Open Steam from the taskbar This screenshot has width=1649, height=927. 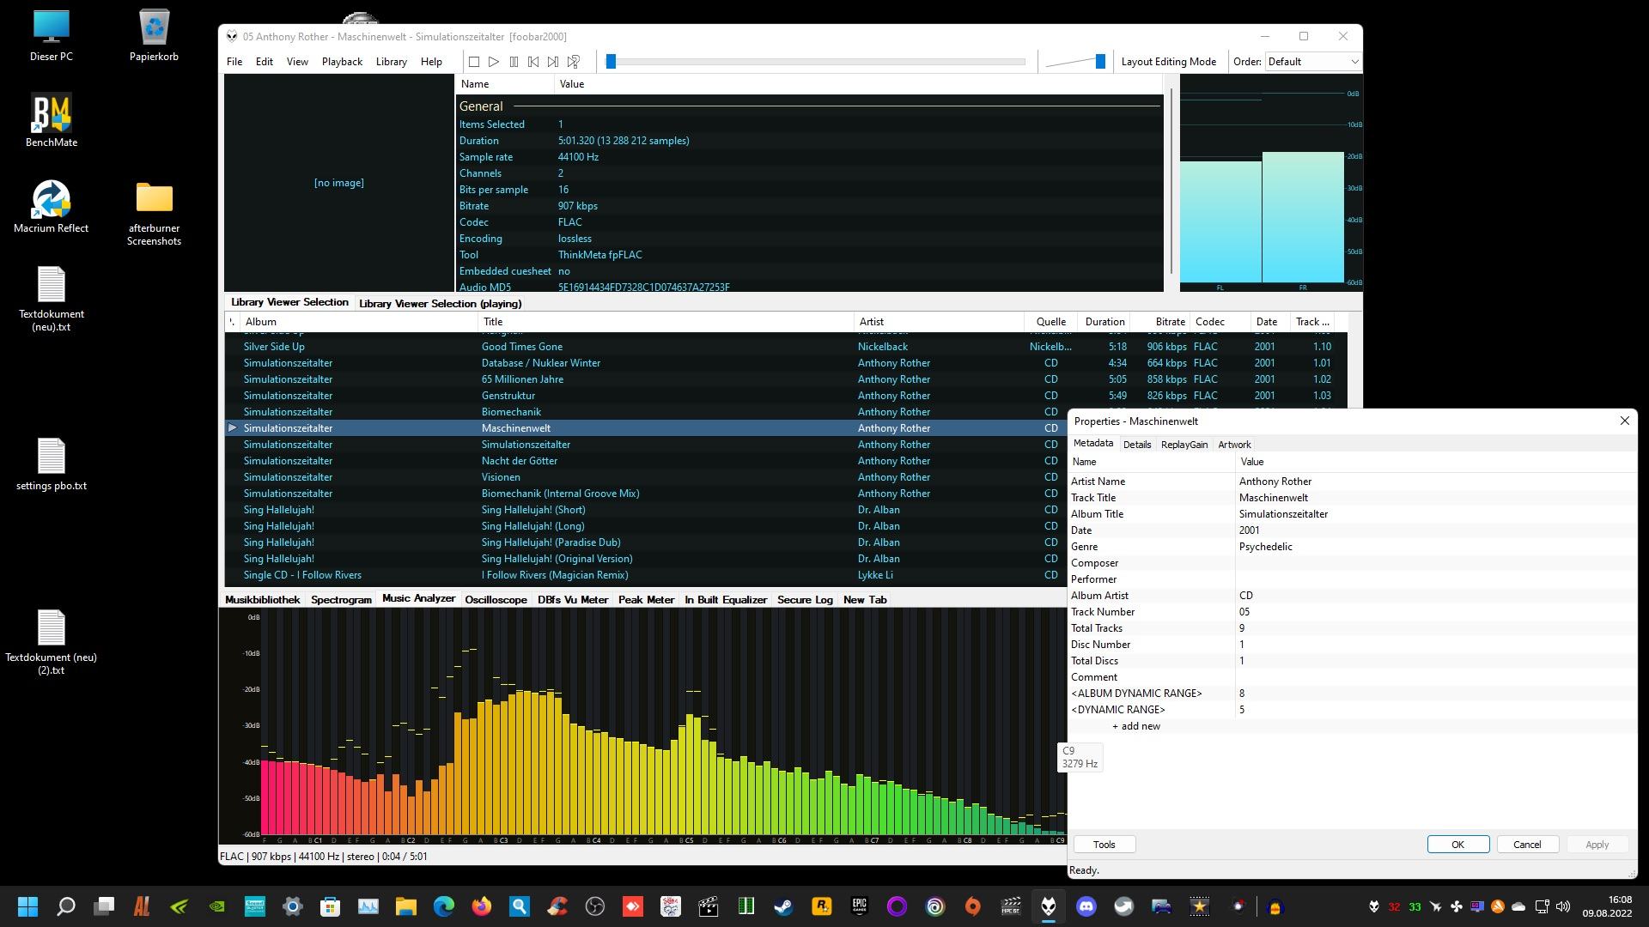coord(784,906)
